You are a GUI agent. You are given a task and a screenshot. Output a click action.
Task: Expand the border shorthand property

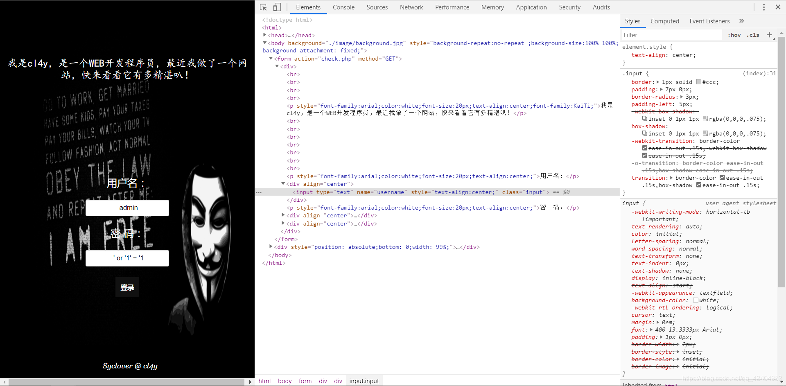(x=658, y=82)
